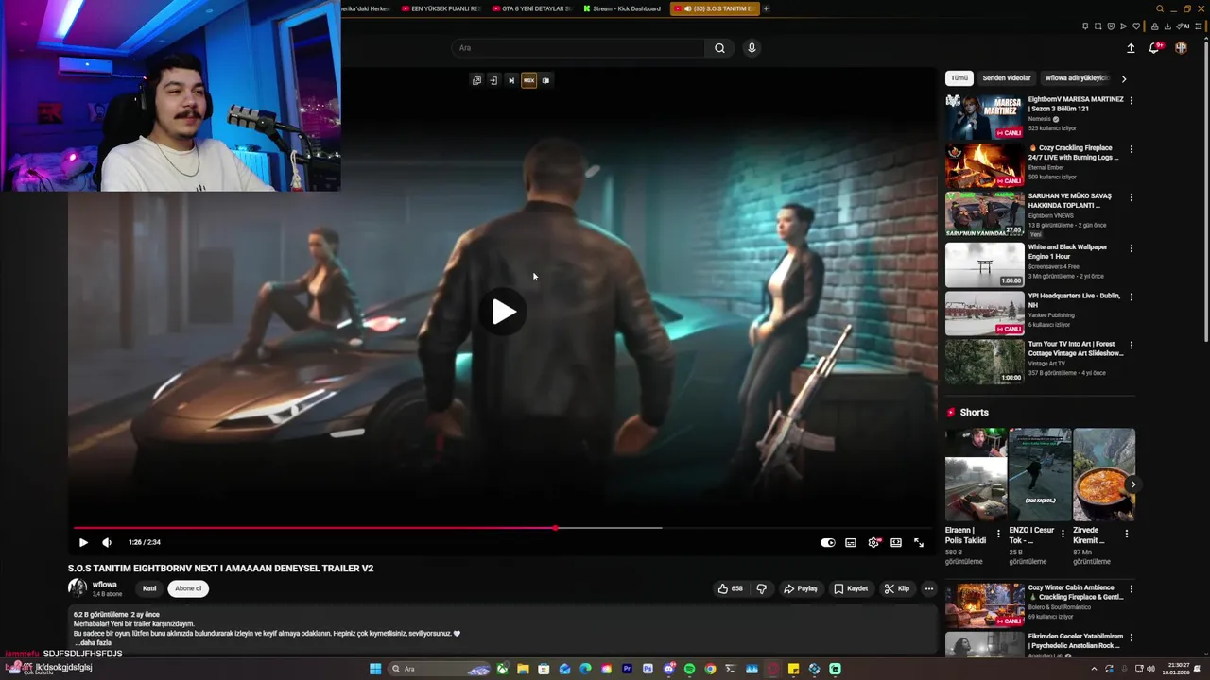The width and height of the screenshot is (1210, 680).
Task: Open the upload/create icon in header
Action: coord(1131,48)
